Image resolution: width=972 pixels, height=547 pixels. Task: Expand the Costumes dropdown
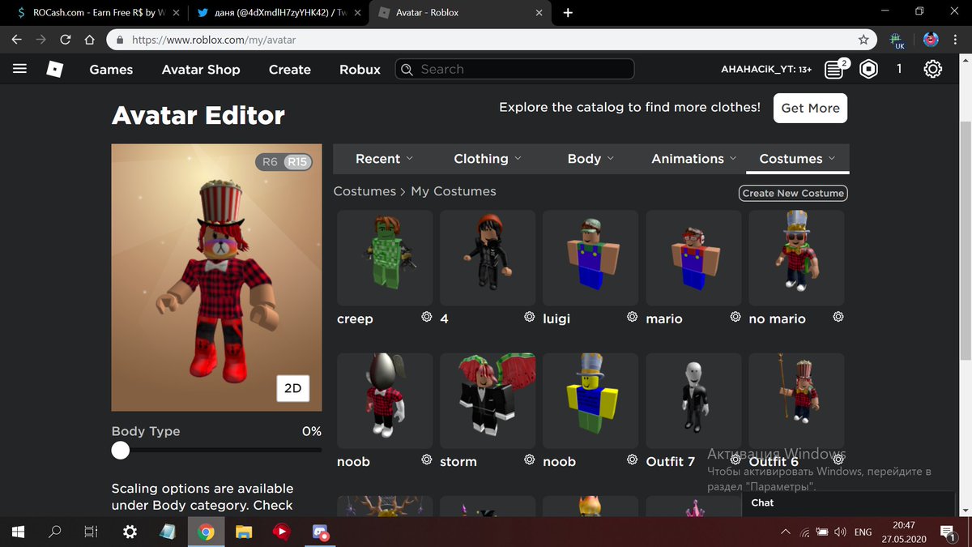(x=797, y=159)
